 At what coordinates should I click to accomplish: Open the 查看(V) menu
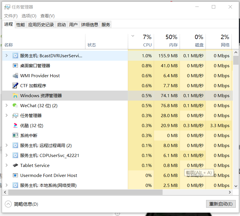pyautogui.click(x=48, y=16)
